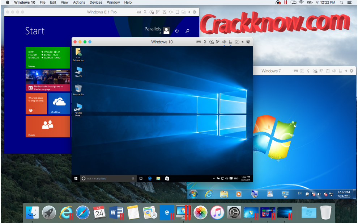Click the keyboard icon in Windows 7 window toolbar
358x224 pixels.
point(295,71)
